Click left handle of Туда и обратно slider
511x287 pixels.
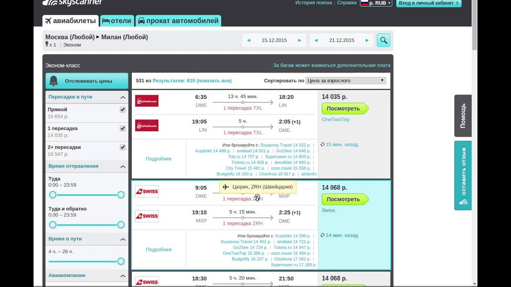pos(53,225)
